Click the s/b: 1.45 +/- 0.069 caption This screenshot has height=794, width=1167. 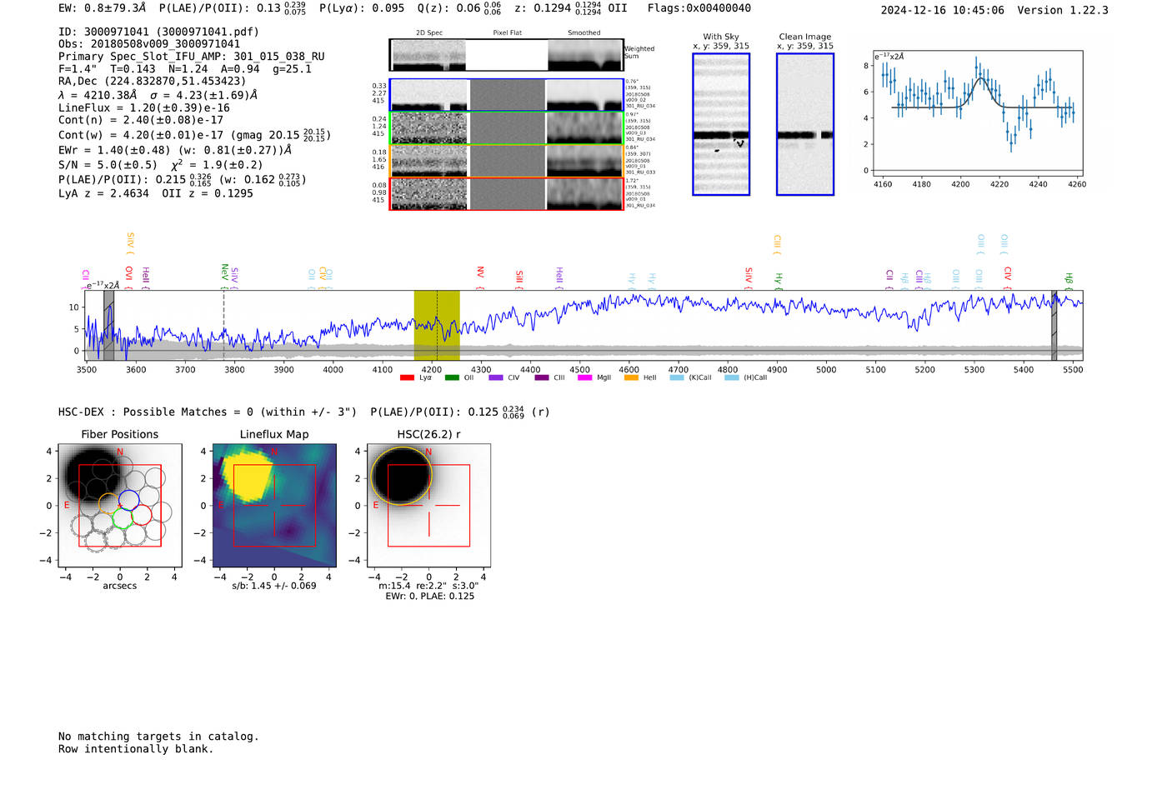tap(274, 586)
